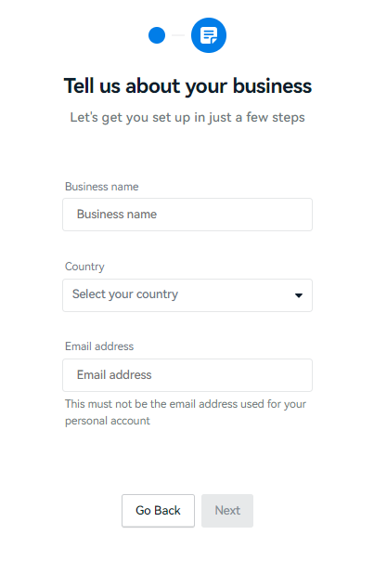The width and height of the screenshot is (374, 574).
Task: Click the connector line between progress steps
Action: point(178,35)
